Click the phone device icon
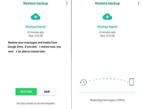Viewport: 143px width, 109px height. (x=132, y=82)
